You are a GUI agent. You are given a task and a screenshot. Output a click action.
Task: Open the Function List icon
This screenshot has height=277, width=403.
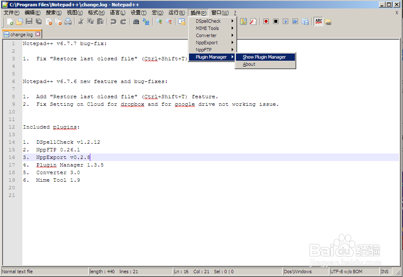pos(253,22)
